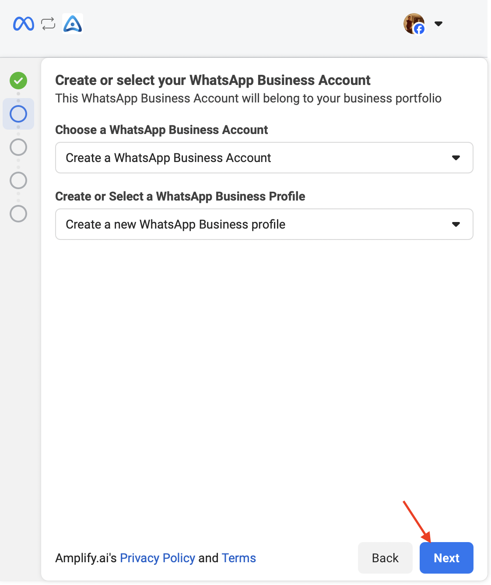Click the Amplify.ai app logo

tap(73, 24)
